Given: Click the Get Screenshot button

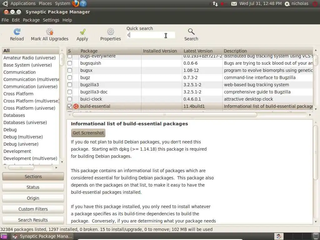Looking at the screenshot, I should (88, 133).
